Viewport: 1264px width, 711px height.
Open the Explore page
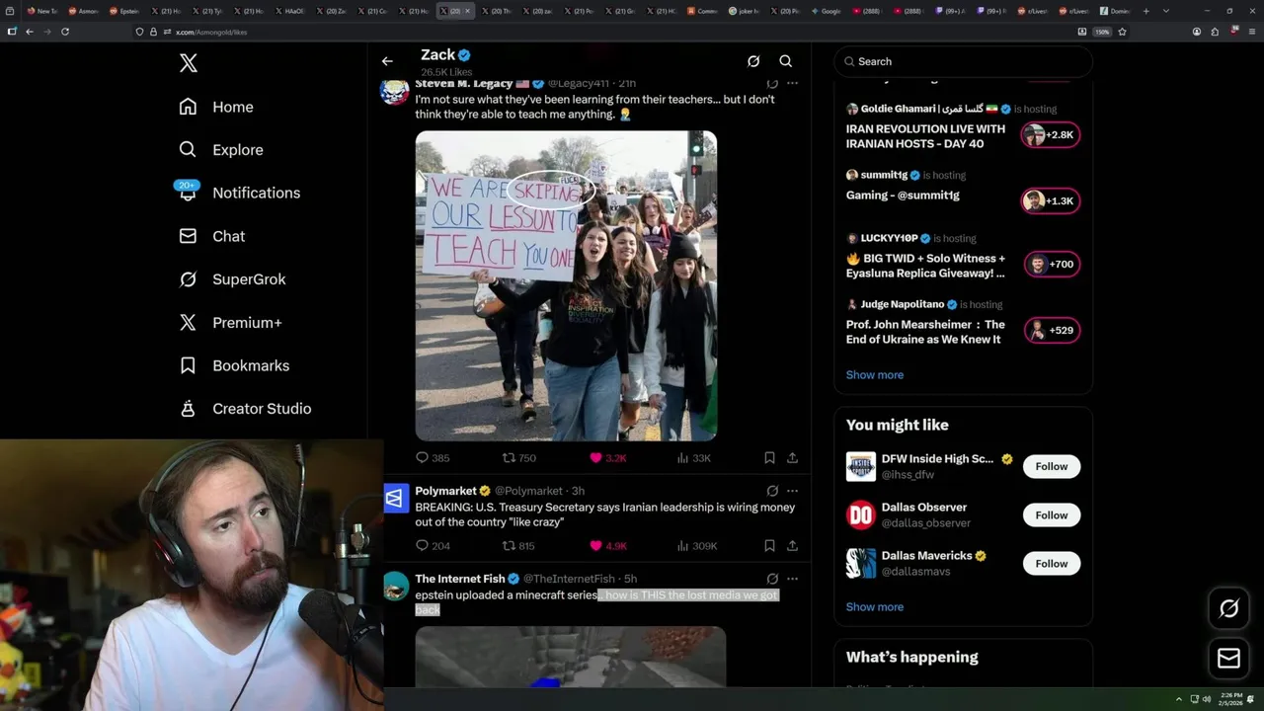click(220, 150)
